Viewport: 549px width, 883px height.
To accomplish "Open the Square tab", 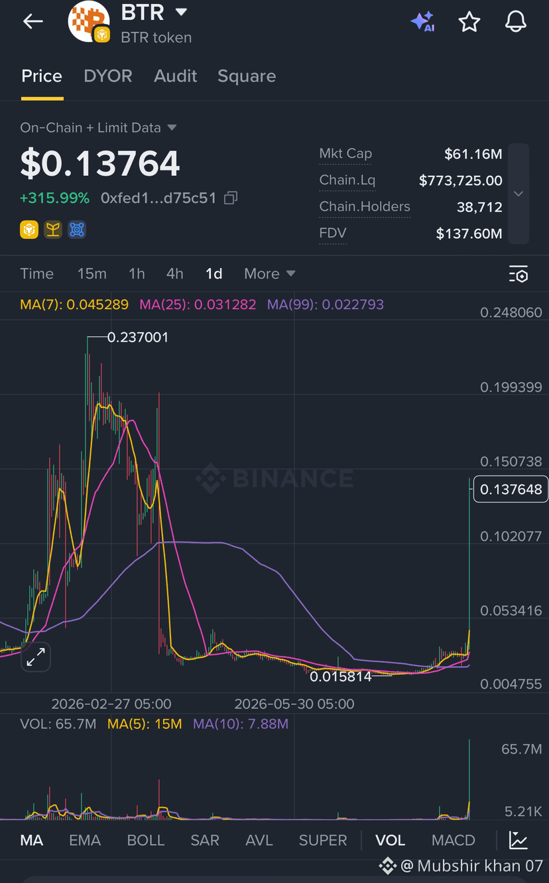I will (247, 76).
